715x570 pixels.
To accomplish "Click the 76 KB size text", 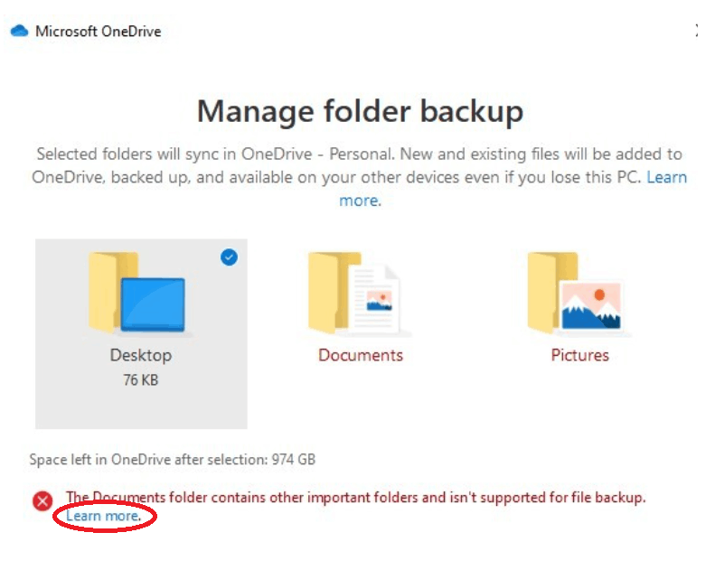I will pos(141,380).
